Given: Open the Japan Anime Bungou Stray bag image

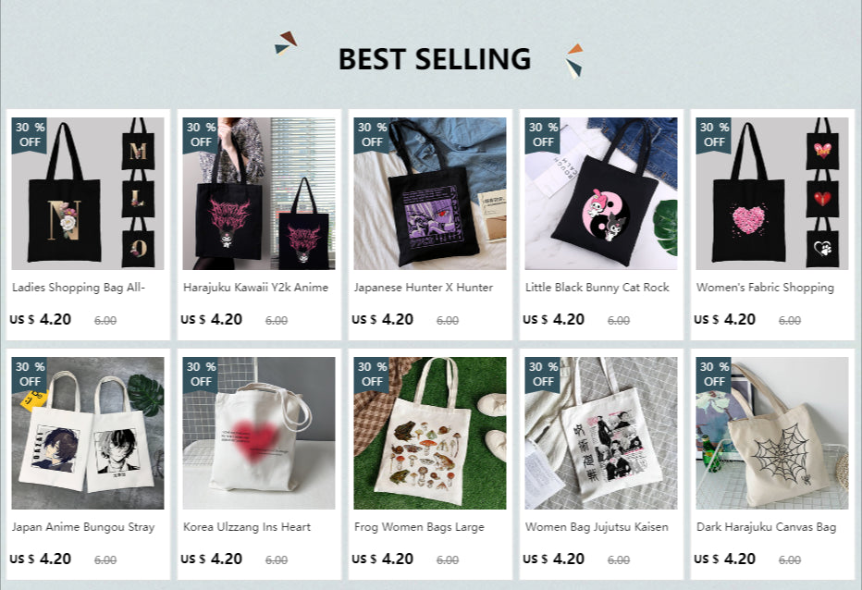Looking at the screenshot, I should point(88,434).
